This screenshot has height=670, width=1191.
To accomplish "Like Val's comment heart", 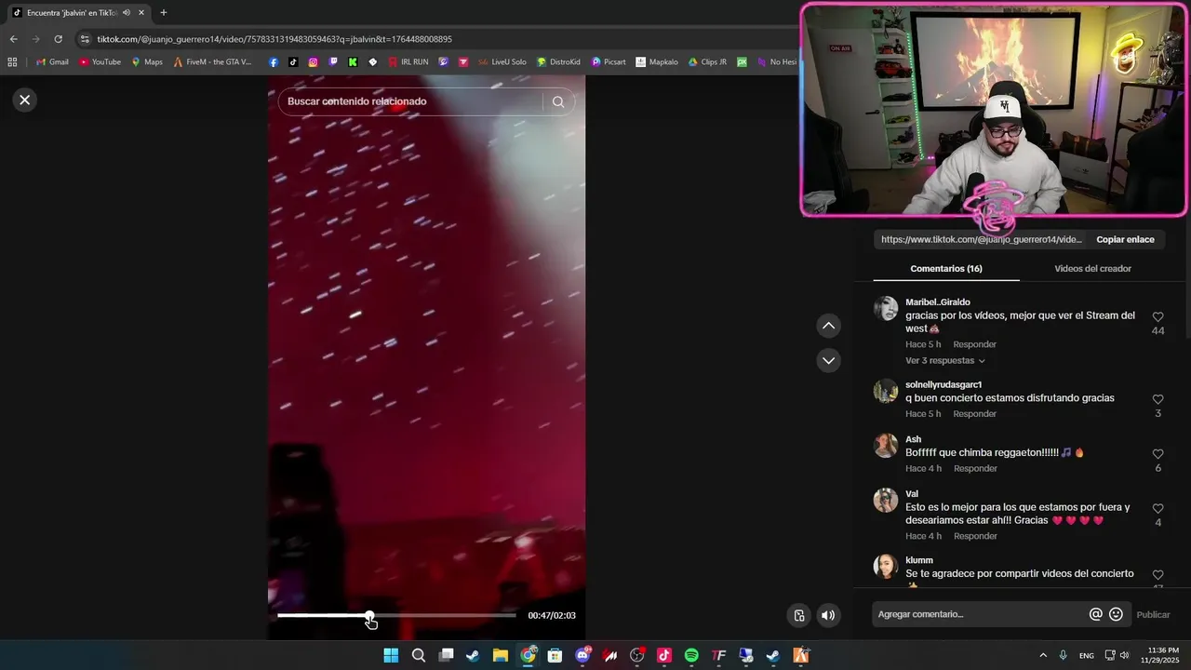I will (1158, 509).
